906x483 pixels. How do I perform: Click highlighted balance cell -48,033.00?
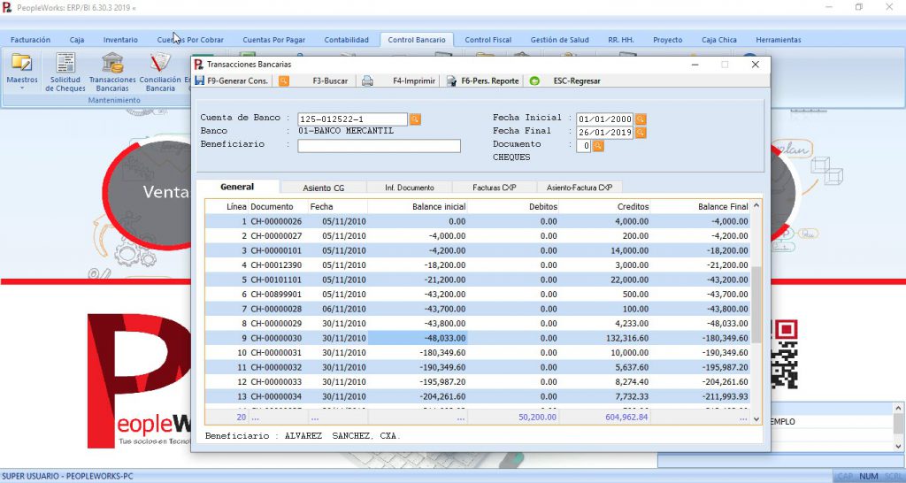click(418, 338)
